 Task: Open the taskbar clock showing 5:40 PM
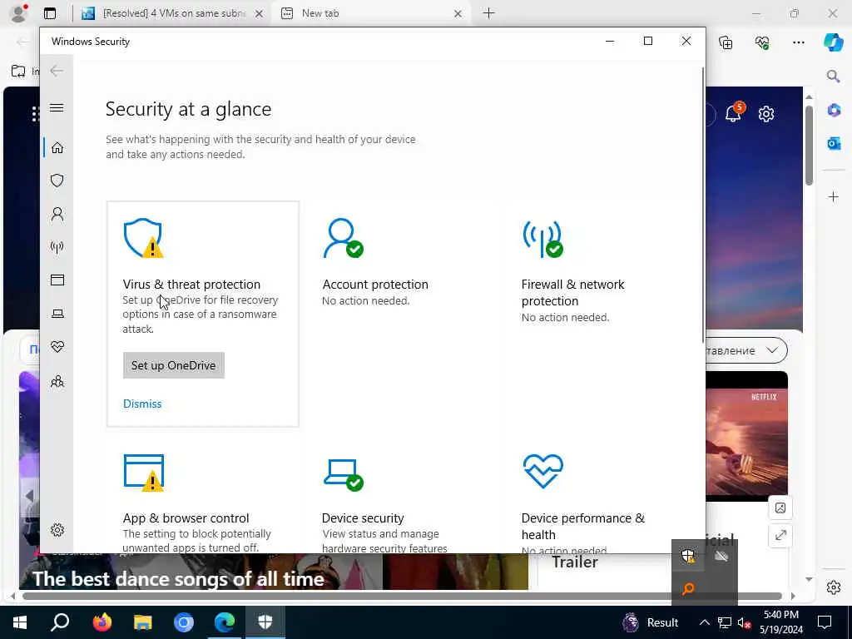(780, 622)
